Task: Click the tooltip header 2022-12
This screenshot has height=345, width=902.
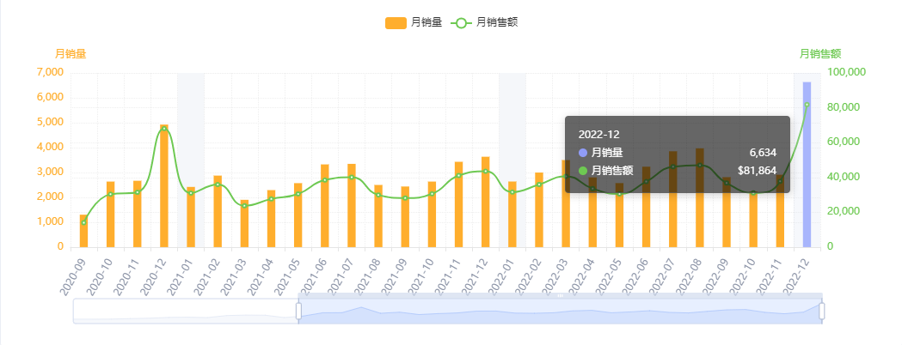Action: (598, 135)
